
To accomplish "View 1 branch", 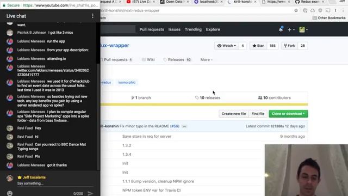I will point(141,98).
